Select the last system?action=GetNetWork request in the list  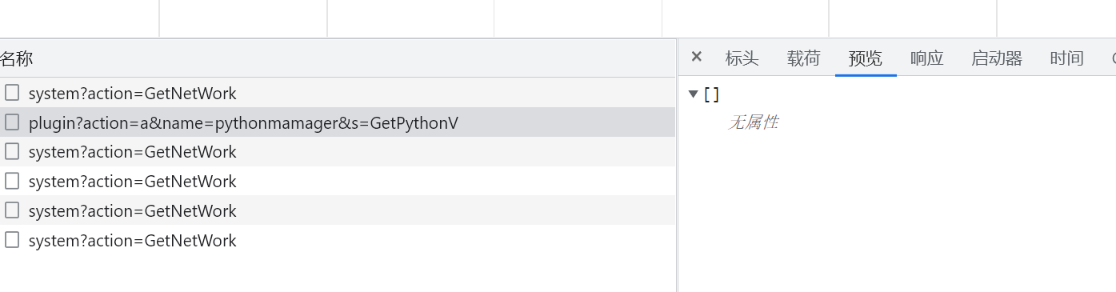click(338, 240)
